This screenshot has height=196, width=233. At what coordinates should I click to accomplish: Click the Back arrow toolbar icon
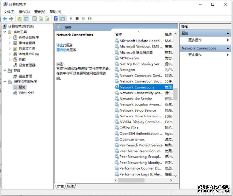pyautogui.click(x=5, y=18)
